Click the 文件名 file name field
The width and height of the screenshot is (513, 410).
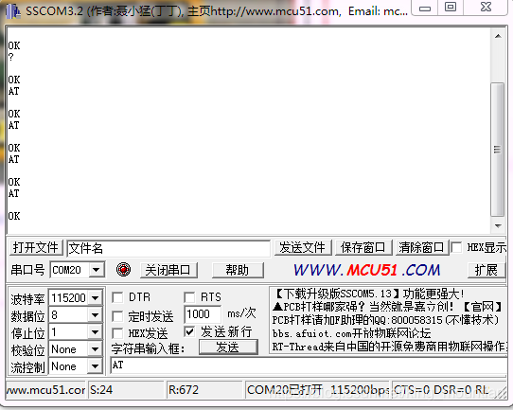(x=168, y=248)
